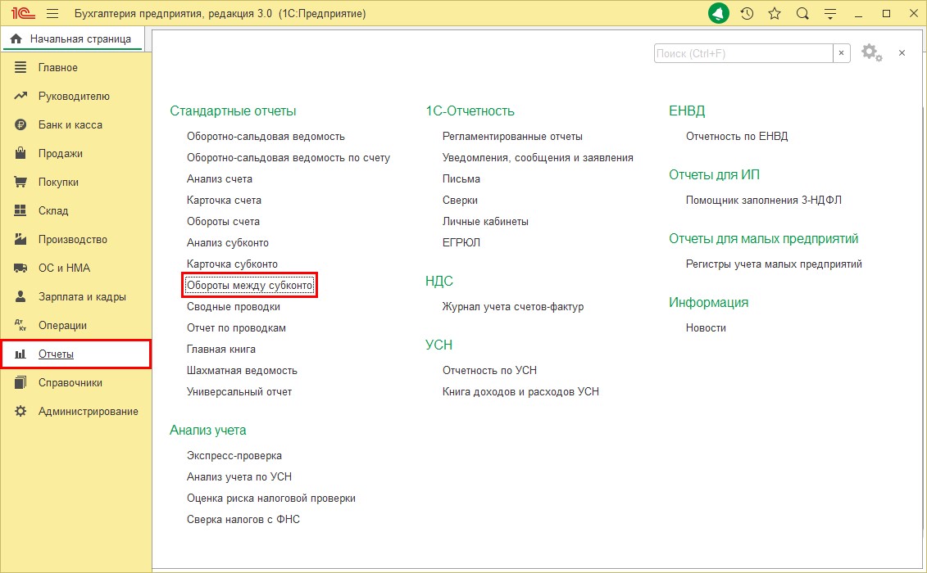Go to Администрирование section
This screenshot has height=573, width=927.
point(88,411)
